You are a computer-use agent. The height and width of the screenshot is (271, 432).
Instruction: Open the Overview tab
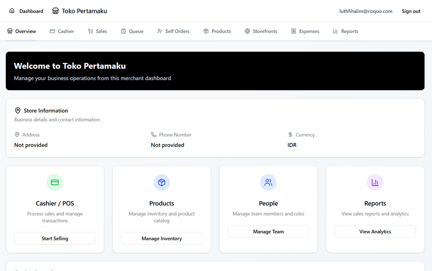pos(21,31)
